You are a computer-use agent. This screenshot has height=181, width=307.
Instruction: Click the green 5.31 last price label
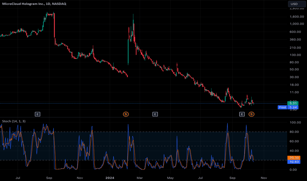pos(293,103)
